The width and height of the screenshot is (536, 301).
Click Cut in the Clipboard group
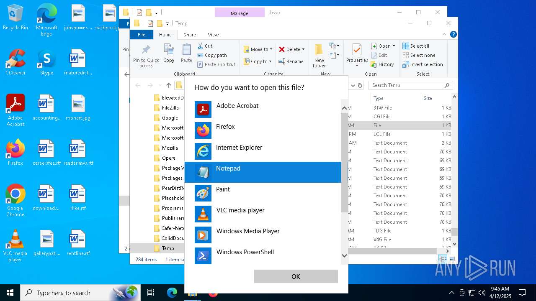click(x=205, y=46)
